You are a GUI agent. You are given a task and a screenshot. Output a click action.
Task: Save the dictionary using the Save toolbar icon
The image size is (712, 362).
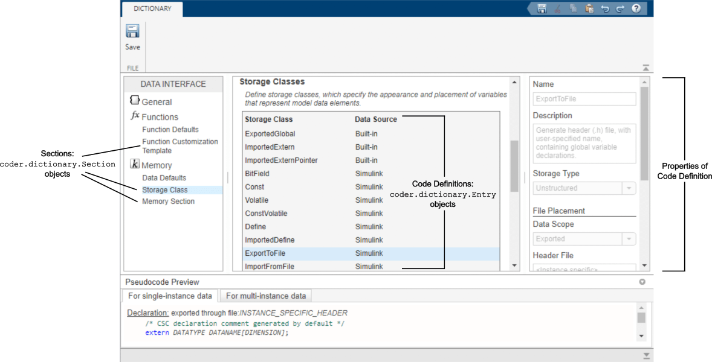pos(132,35)
